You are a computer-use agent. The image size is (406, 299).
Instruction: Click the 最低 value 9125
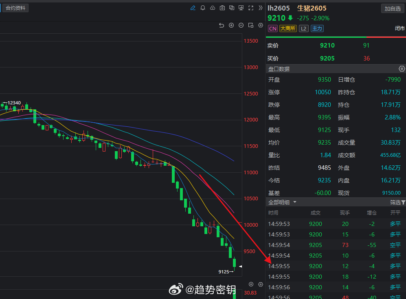point(325,130)
